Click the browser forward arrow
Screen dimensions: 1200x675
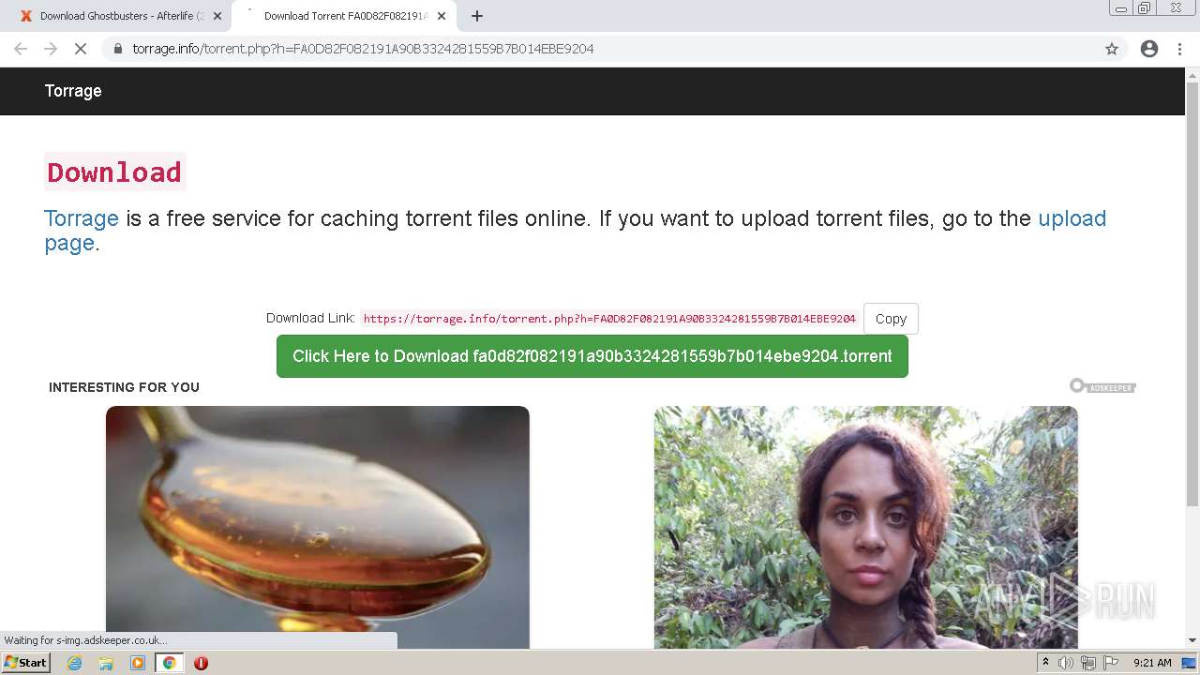click(51, 49)
